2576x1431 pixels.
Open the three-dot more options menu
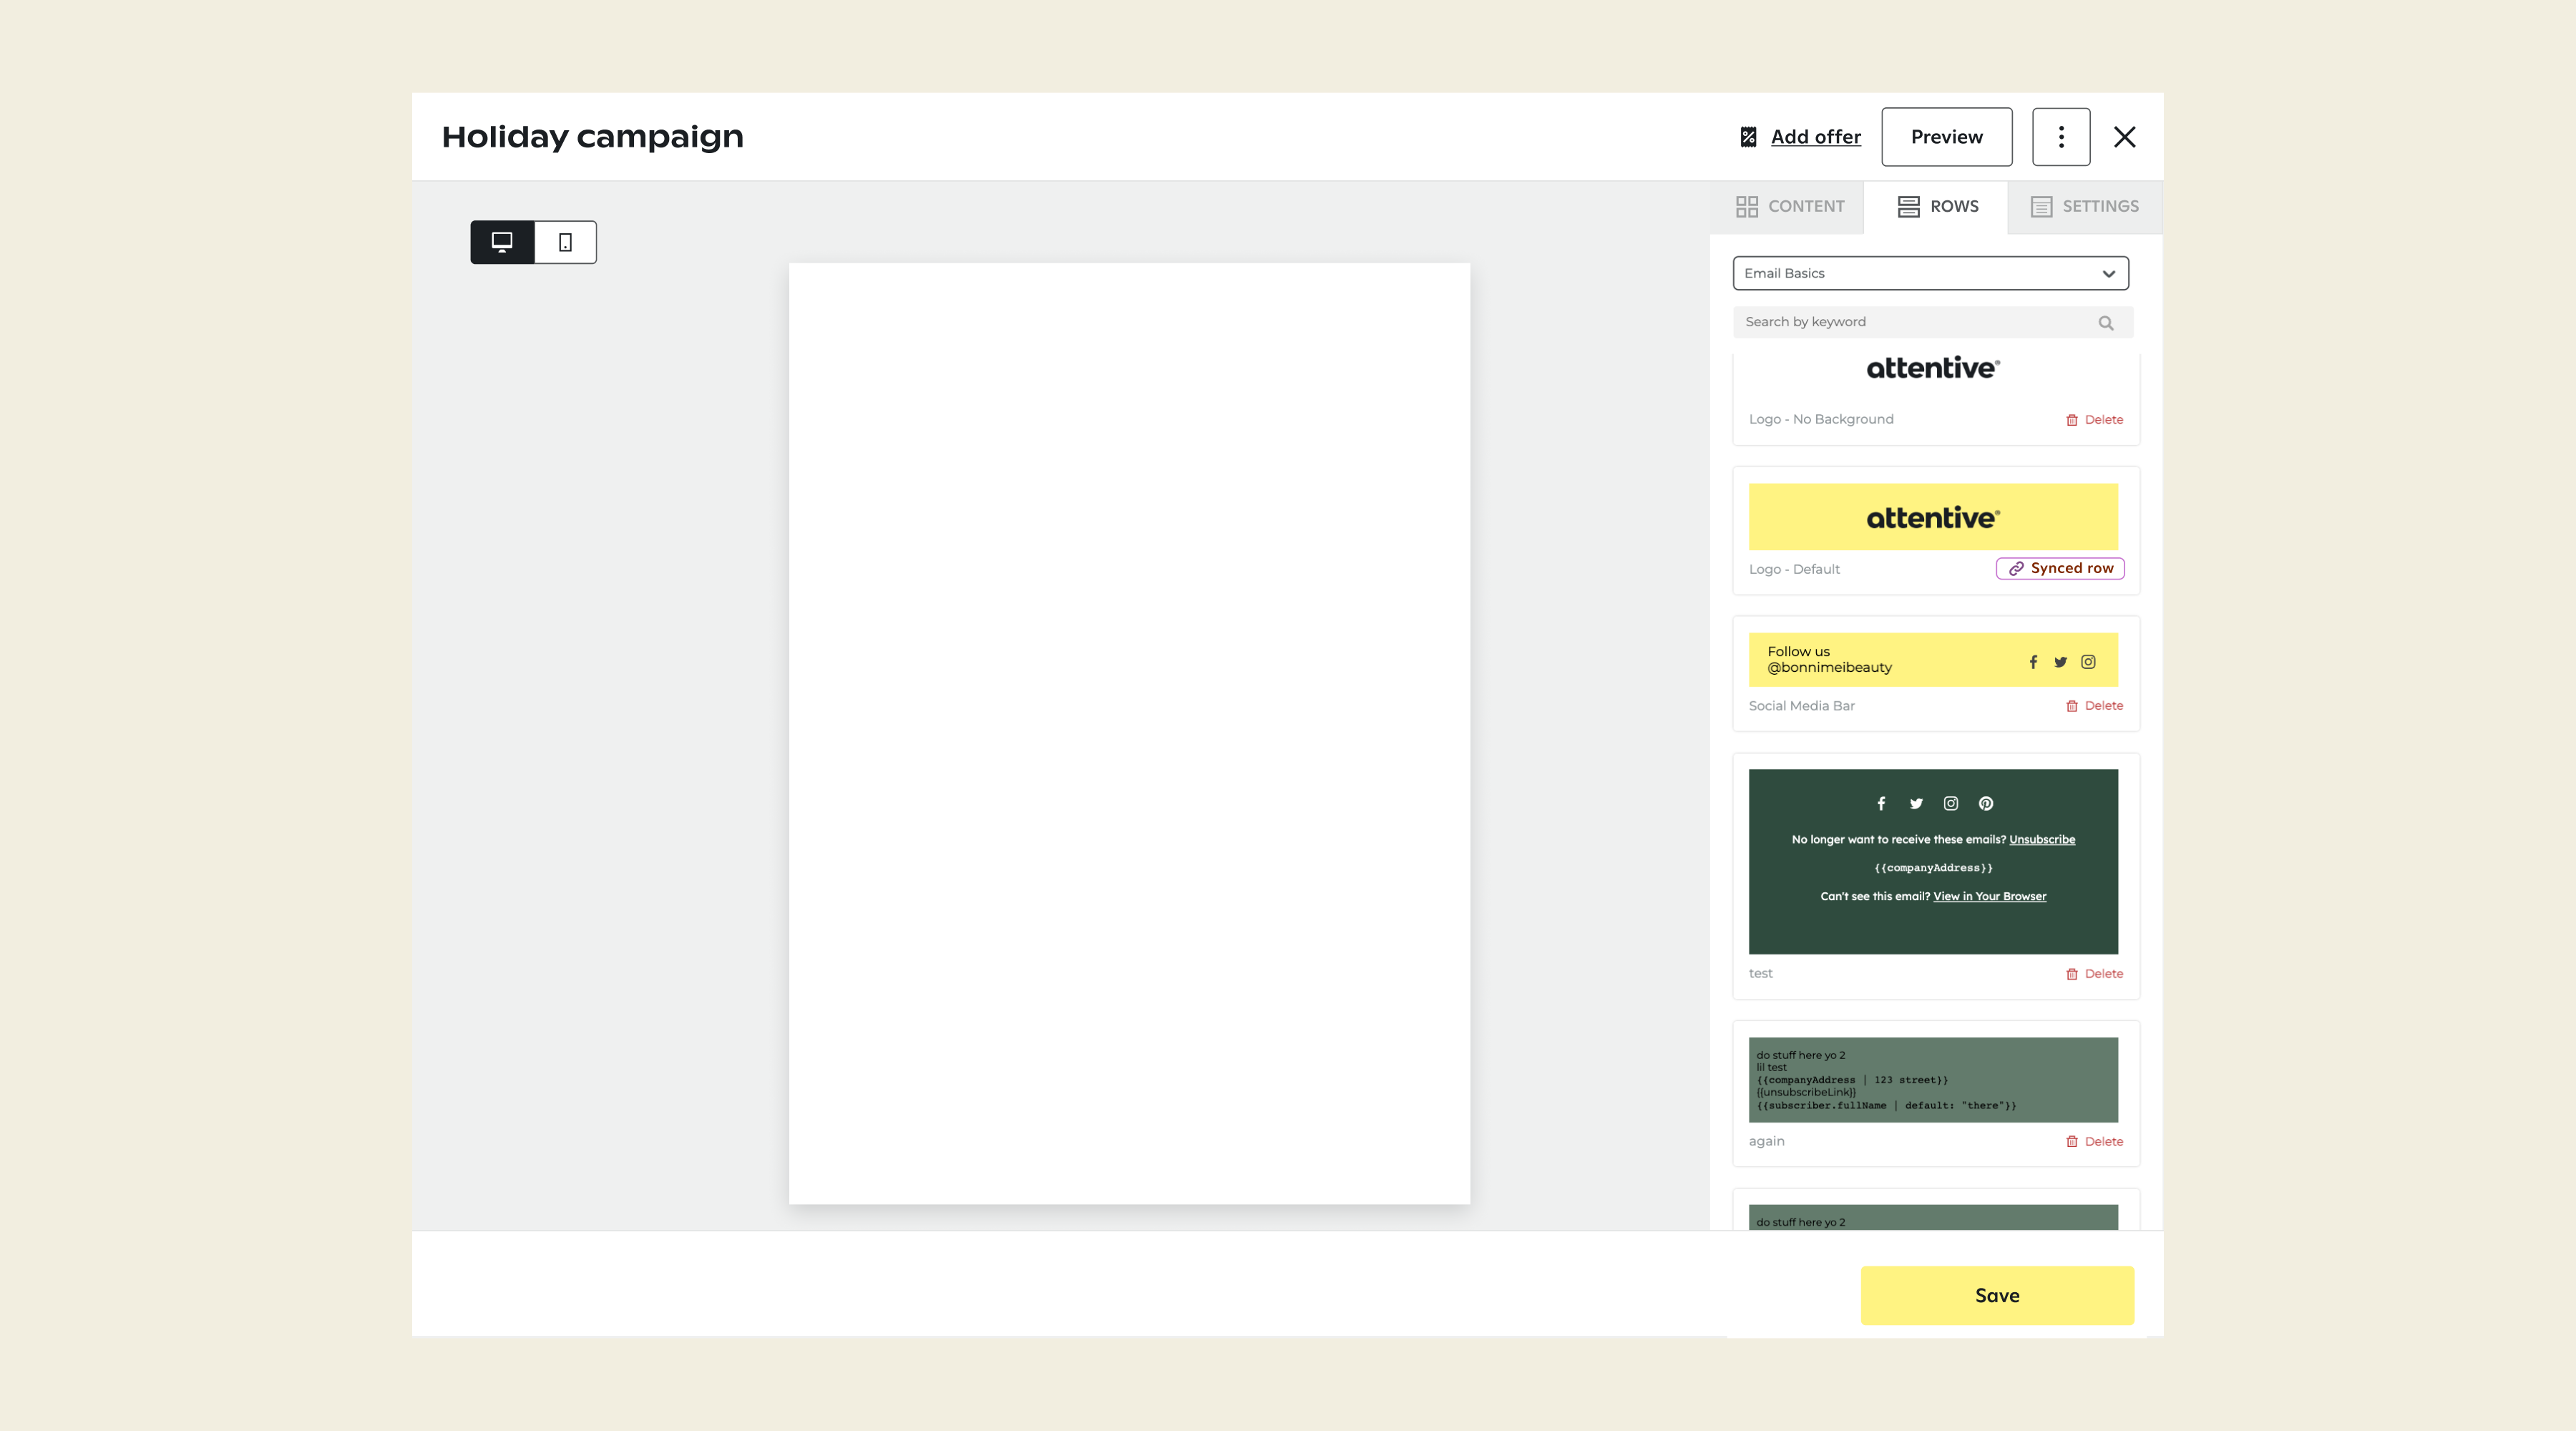pos(2060,137)
